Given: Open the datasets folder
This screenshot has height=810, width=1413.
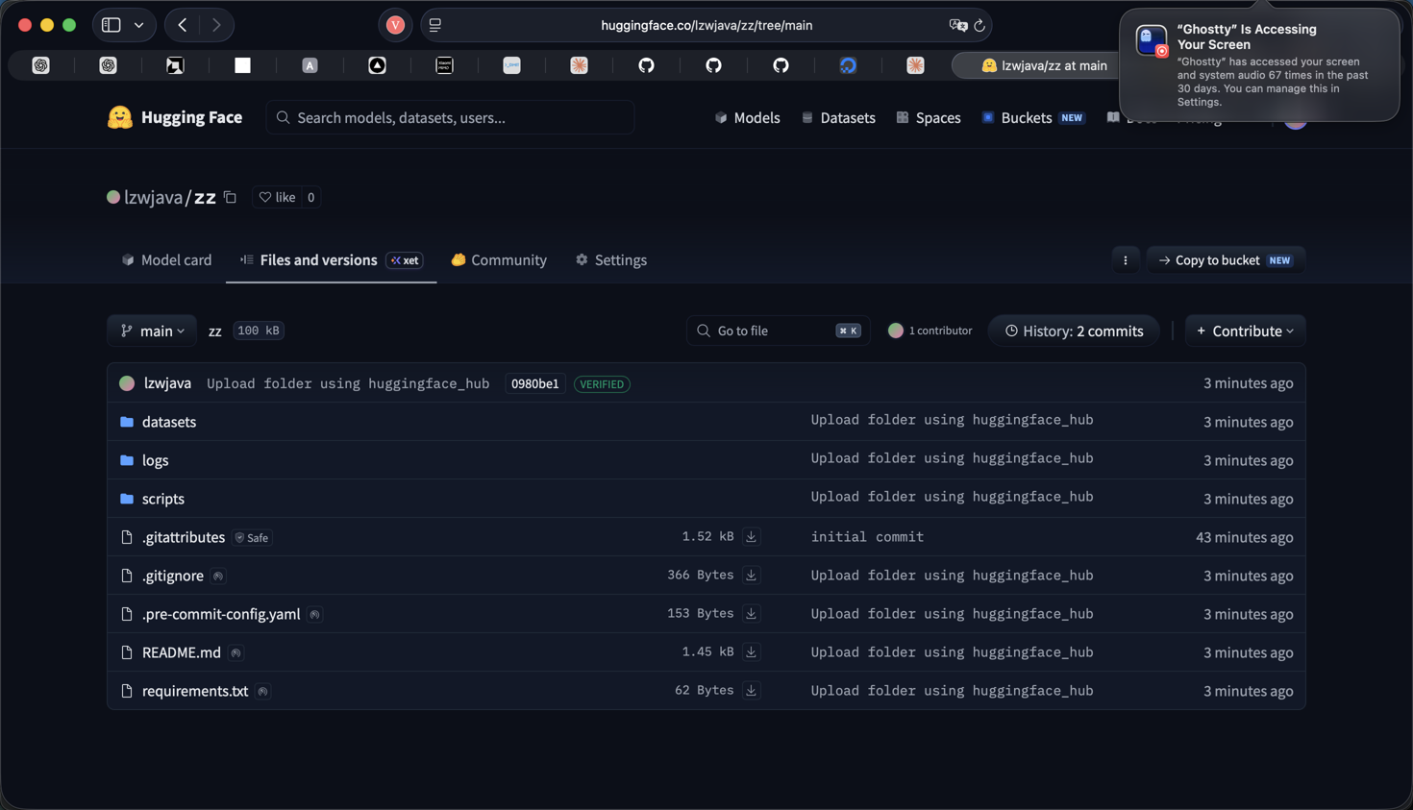Looking at the screenshot, I should 169,422.
